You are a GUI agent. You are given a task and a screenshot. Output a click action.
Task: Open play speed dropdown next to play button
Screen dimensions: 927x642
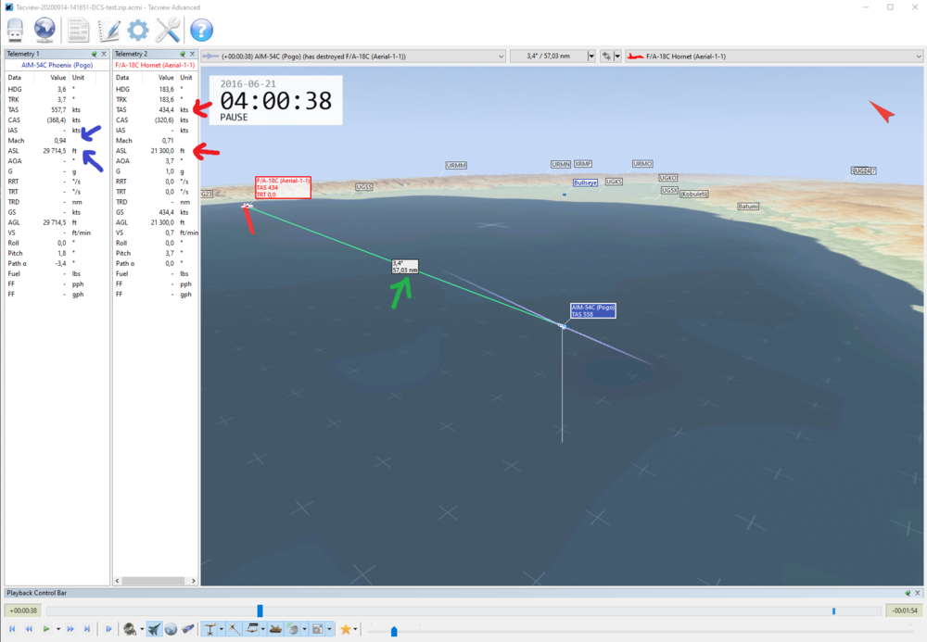pyautogui.click(x=58, y=629)
